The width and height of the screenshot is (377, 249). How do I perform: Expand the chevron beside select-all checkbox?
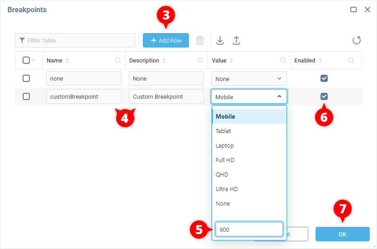coord(33,61)
